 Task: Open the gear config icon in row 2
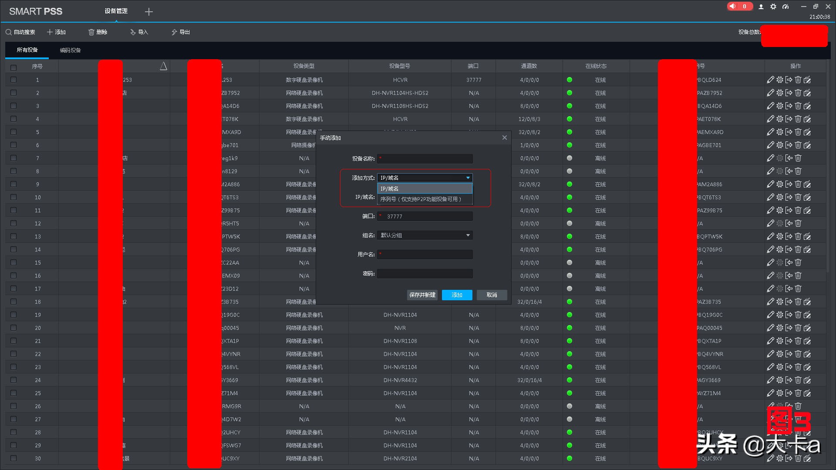(779, 93)
